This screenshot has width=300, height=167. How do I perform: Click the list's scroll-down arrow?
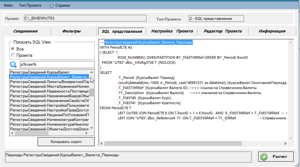(x=92, y=128)
